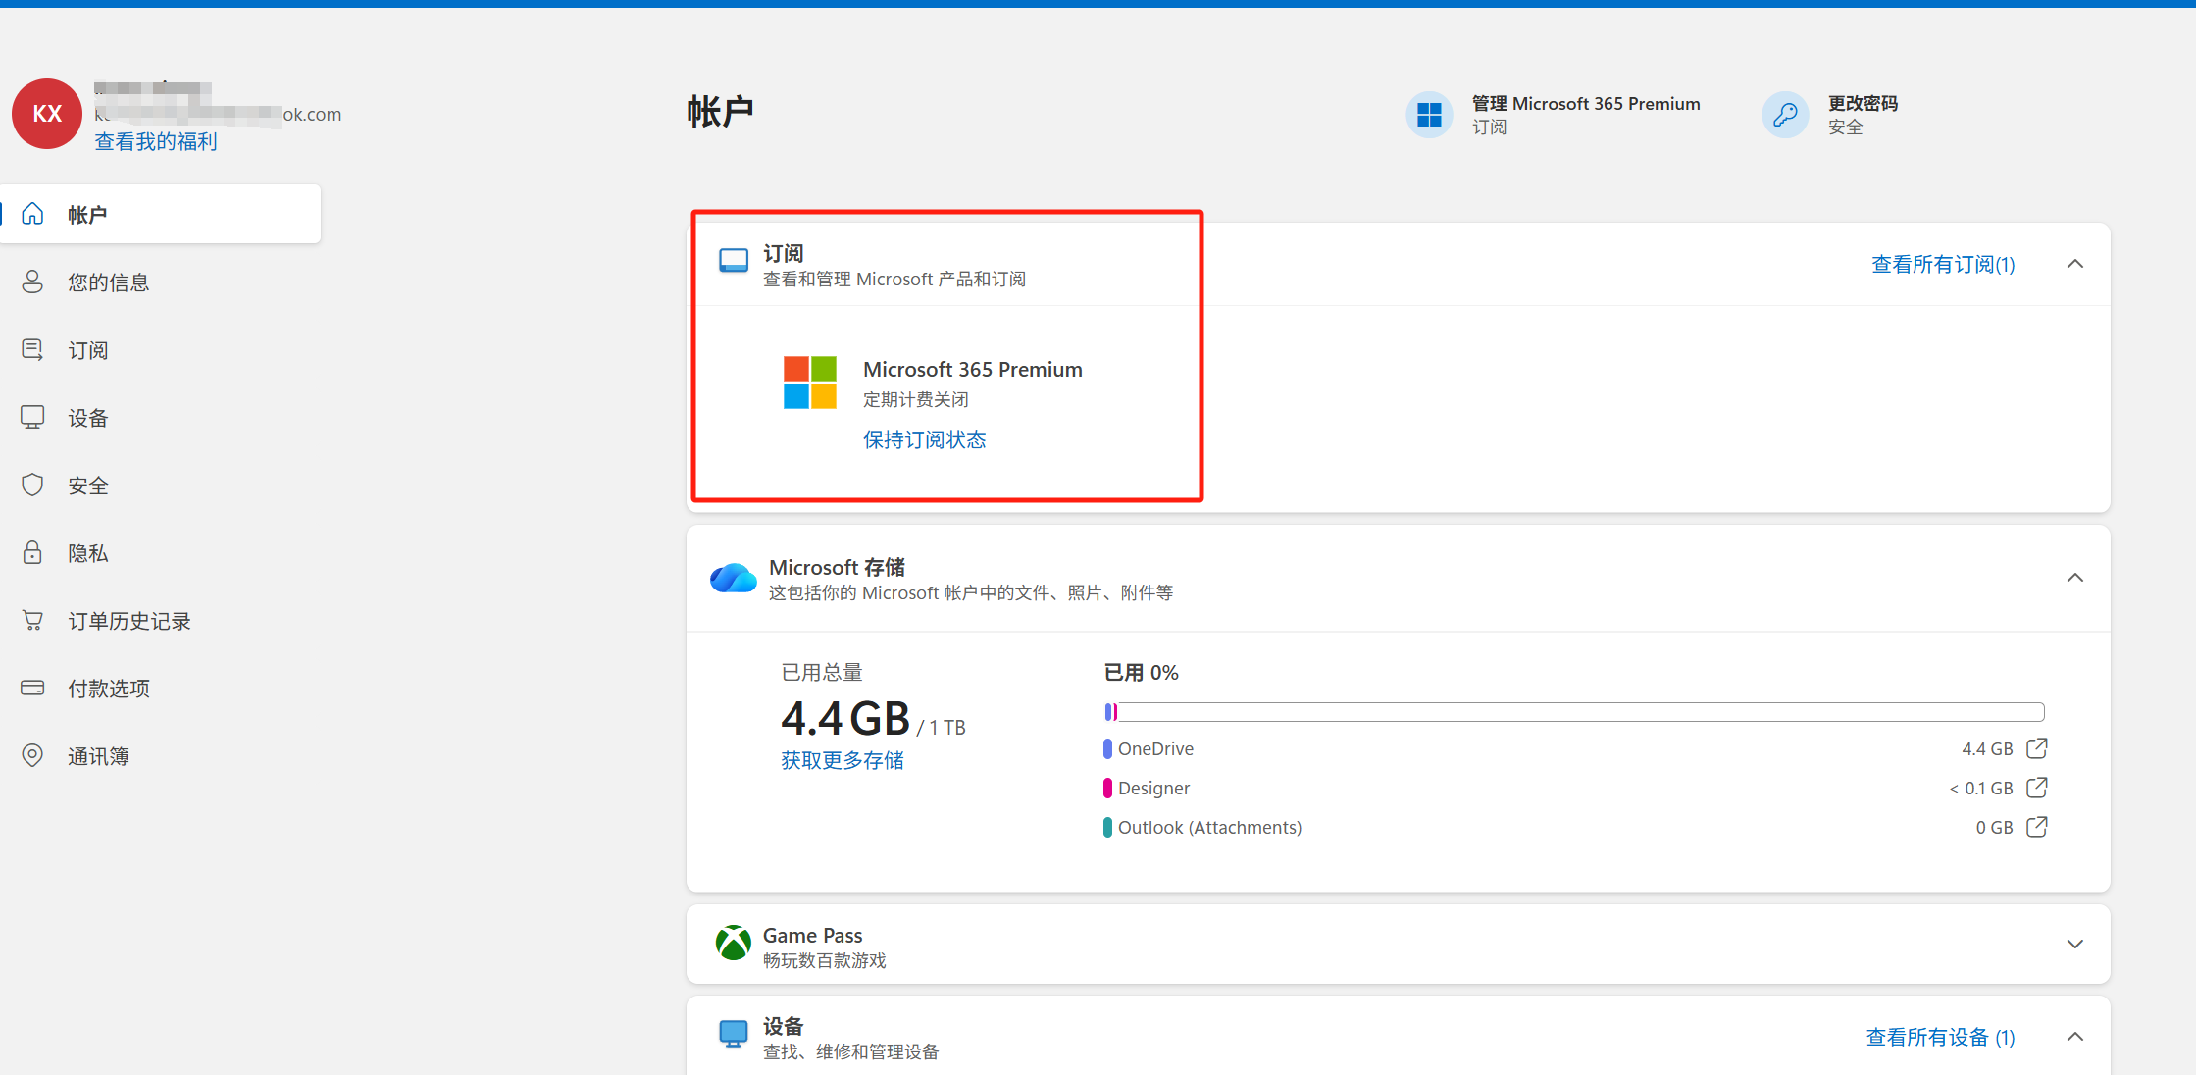Select 帐户 in the sidebar
Viewport: 2196px width, 1075px height.
(x=161, y=214)
